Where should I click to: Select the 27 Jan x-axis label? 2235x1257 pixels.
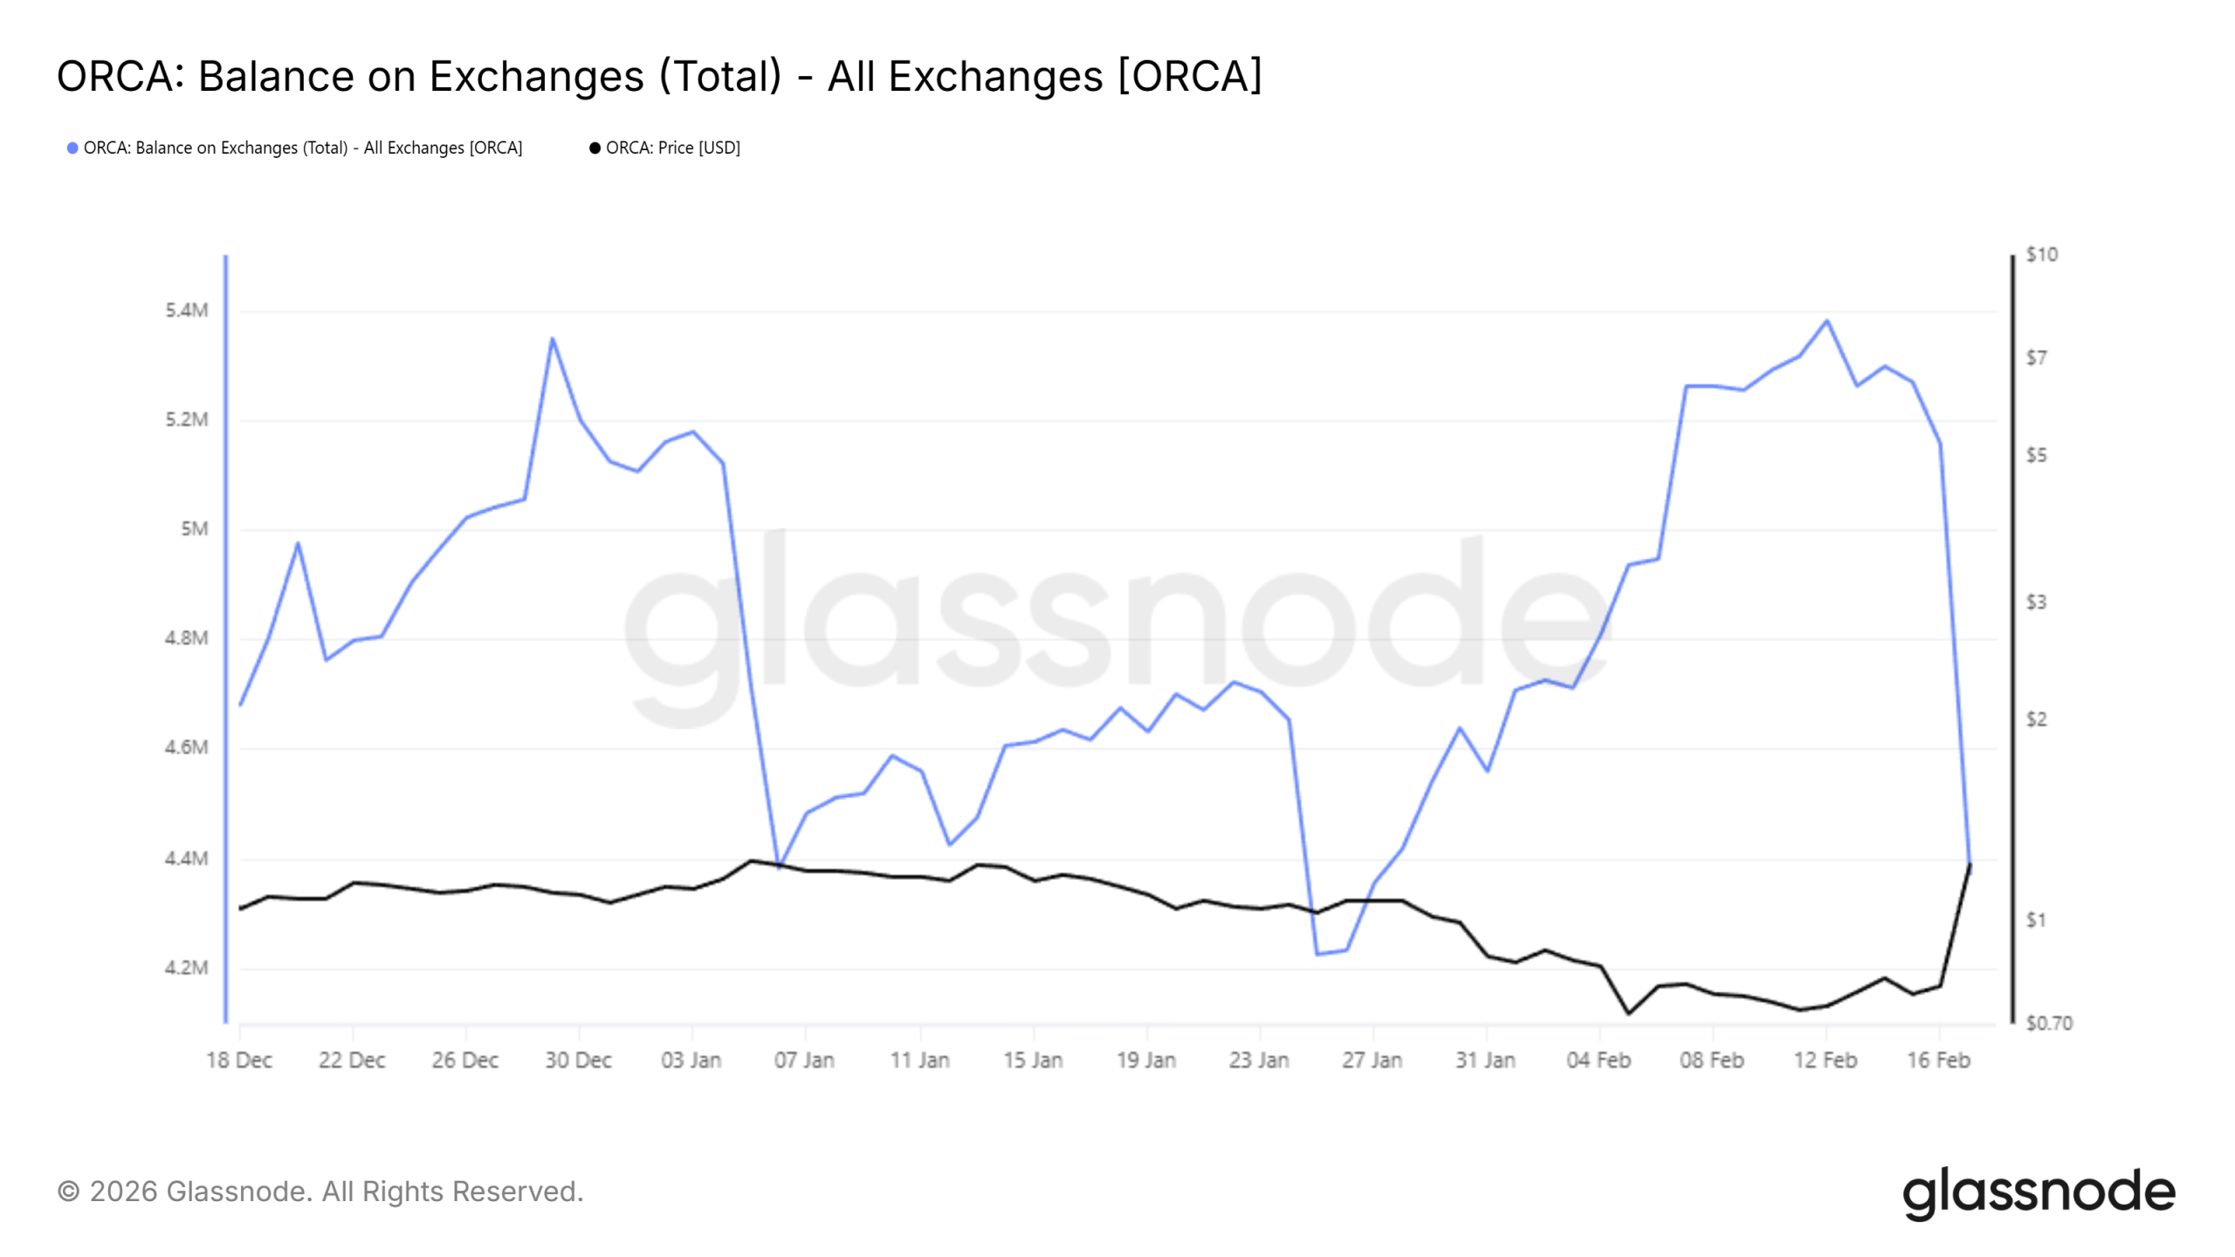coord(1372,1061)
